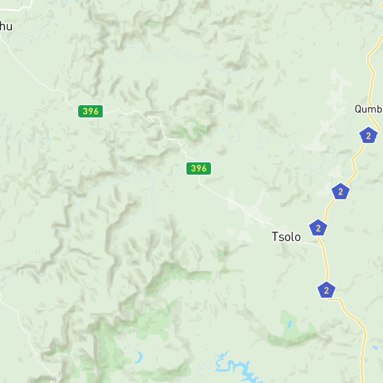The width and height of the screenshot is (383, 383).
Task: Click the southernmost route 2 pentagon shield
Action: coord(326,290)
